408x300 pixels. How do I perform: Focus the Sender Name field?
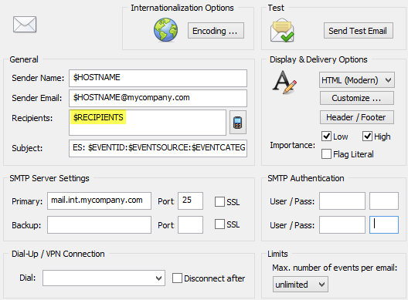coord(158,78)
